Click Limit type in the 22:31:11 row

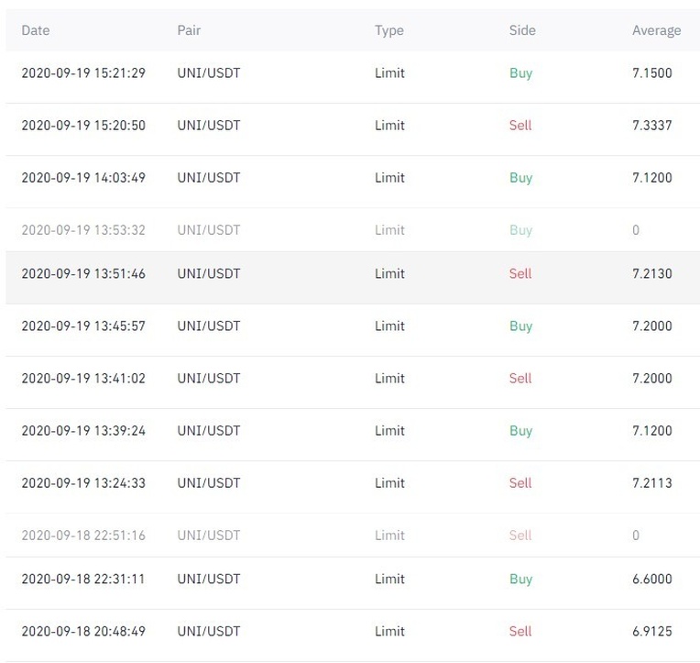point(389,579)
